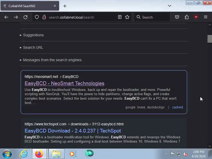Image resolution: width=212 pixels, height=159 pixels.
Task: Open EasyBCD Download TechSpot result
Action: [x=73, y=131]
